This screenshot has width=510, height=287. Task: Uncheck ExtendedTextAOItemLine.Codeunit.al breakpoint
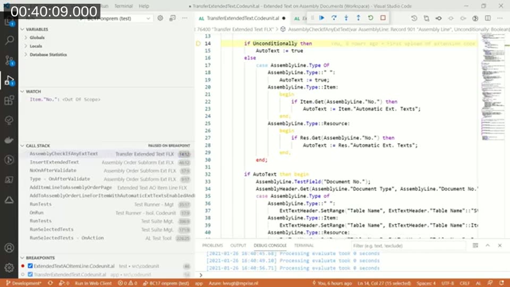[x=30, y=266]
